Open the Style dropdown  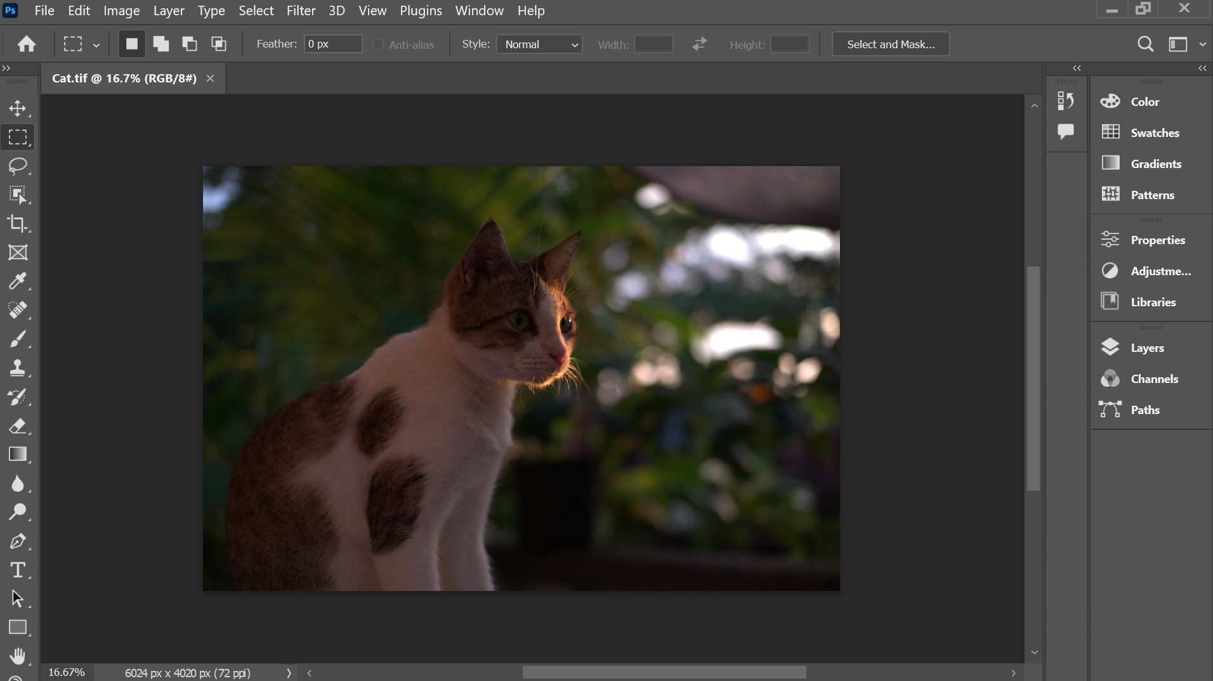point(539,44)
